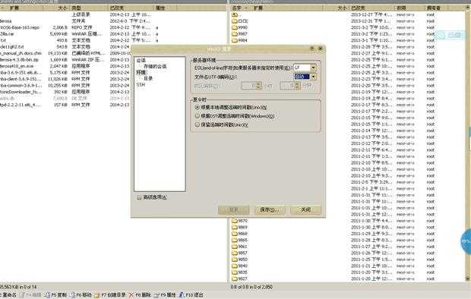Image resolution: width=471 pixels, height=299 pixels.
Task: Sort local panel by 类型 column header
Action: click(89, 8)
